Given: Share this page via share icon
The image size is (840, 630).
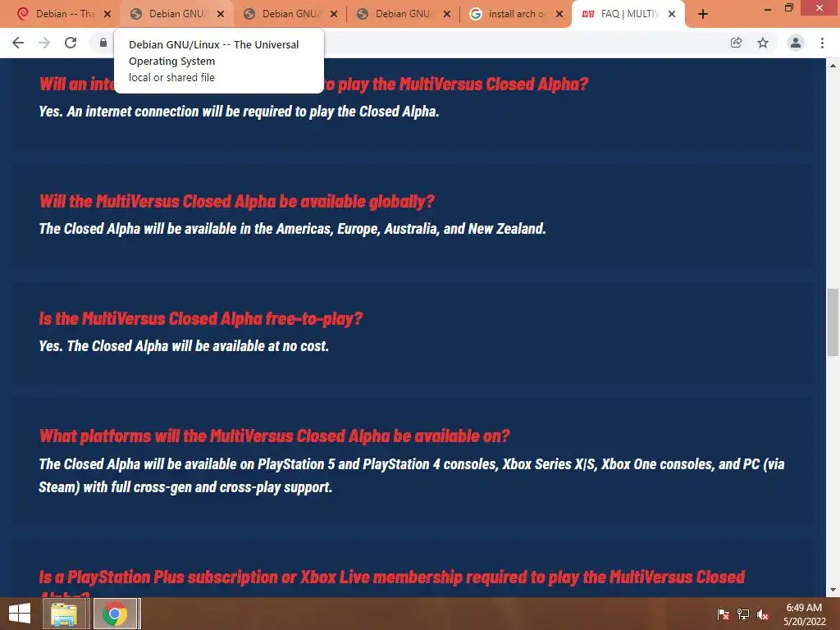Looking at the screenshot, I should point(737,43).
